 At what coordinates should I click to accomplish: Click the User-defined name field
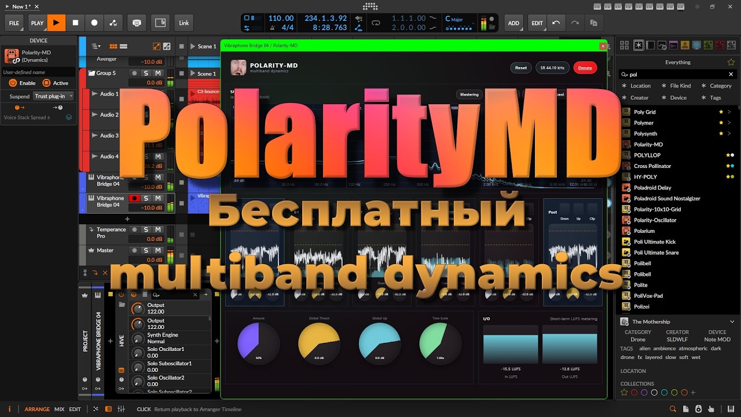tap(39, 72)
